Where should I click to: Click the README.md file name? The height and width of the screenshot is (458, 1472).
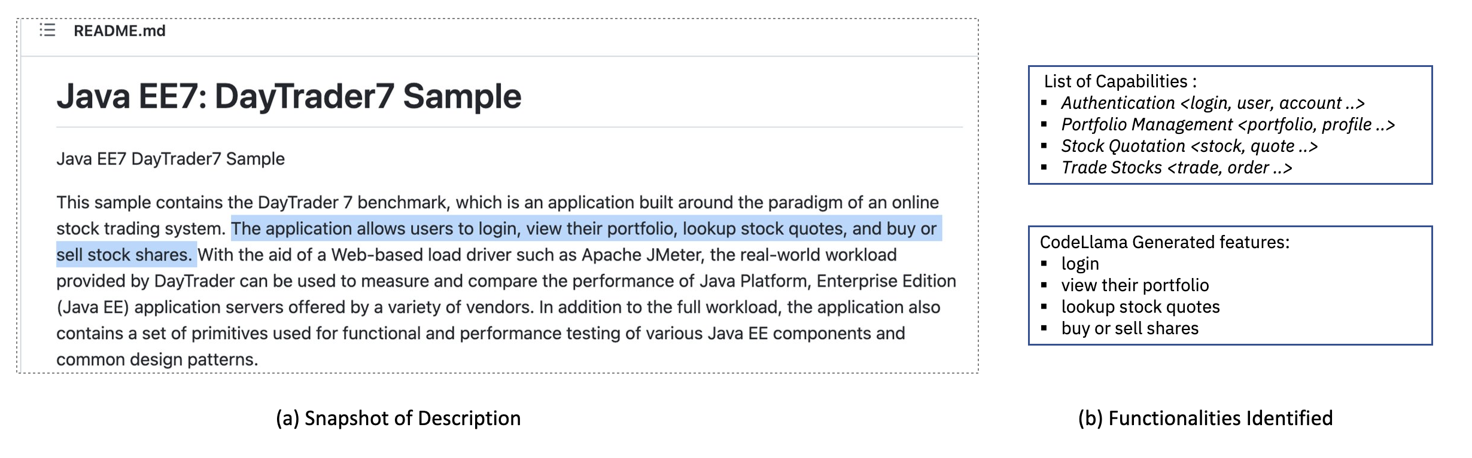click(x=119, y=31)
